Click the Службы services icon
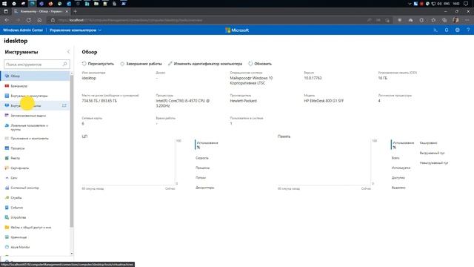Image resolution: width=474 pixels, height=267 pixels. (7, 198)
